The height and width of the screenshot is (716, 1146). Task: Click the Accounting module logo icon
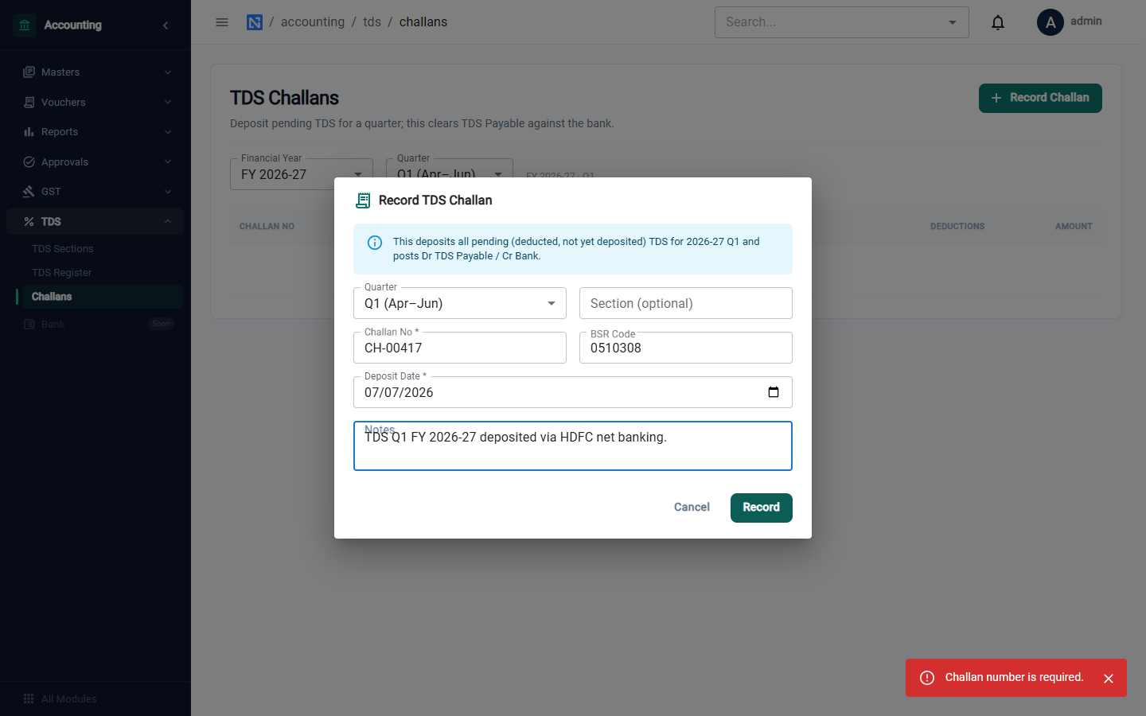coord(25,25)
